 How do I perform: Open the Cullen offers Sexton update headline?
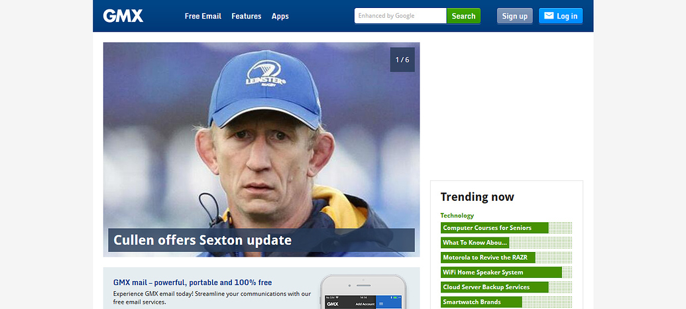(202, 240)
